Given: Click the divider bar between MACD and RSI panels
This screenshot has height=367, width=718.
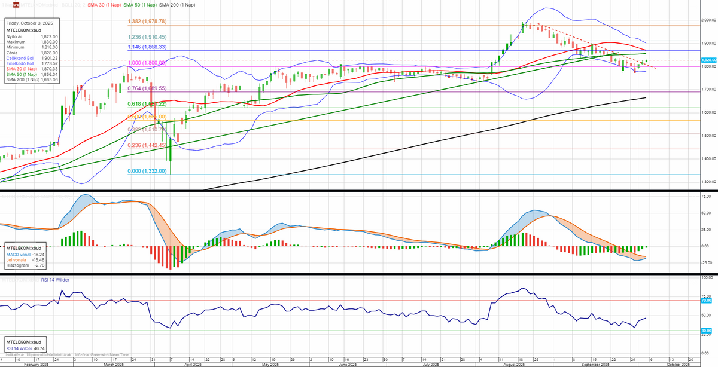Looking at the screenshot, I should (359, 274).
